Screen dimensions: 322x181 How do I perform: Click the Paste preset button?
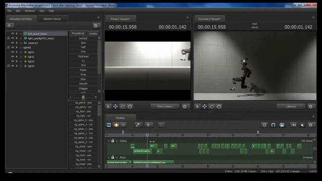click(x=83, y=70)
